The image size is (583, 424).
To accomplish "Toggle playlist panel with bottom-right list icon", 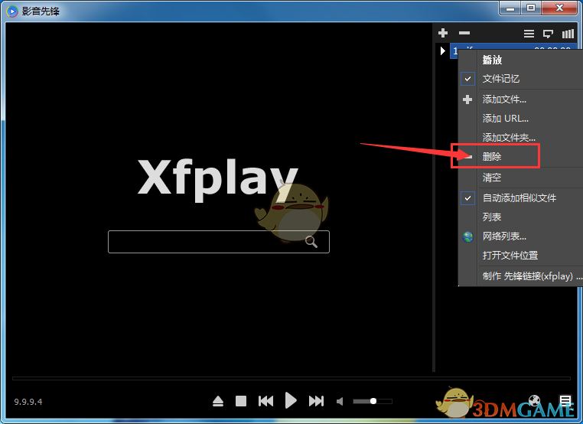I will pos(565,400).
